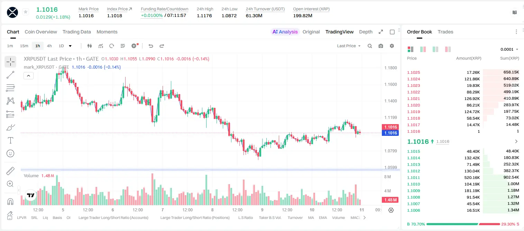Expand the 0.0001 price precision dropdown
The image size is (524, 231).
tap(509, 49)
